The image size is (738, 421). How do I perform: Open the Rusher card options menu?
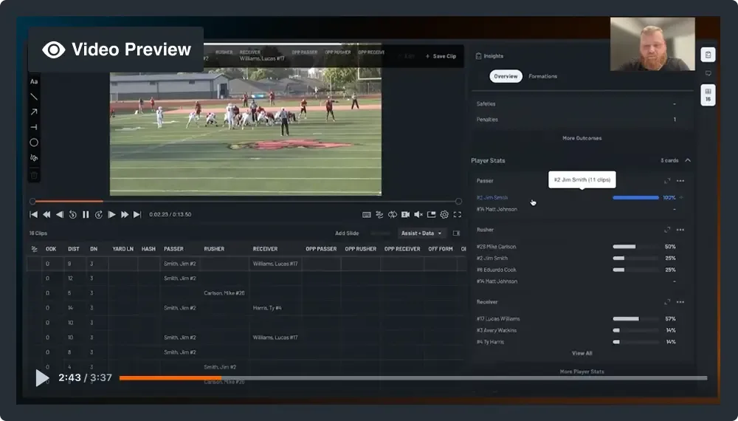pos(680,230)
